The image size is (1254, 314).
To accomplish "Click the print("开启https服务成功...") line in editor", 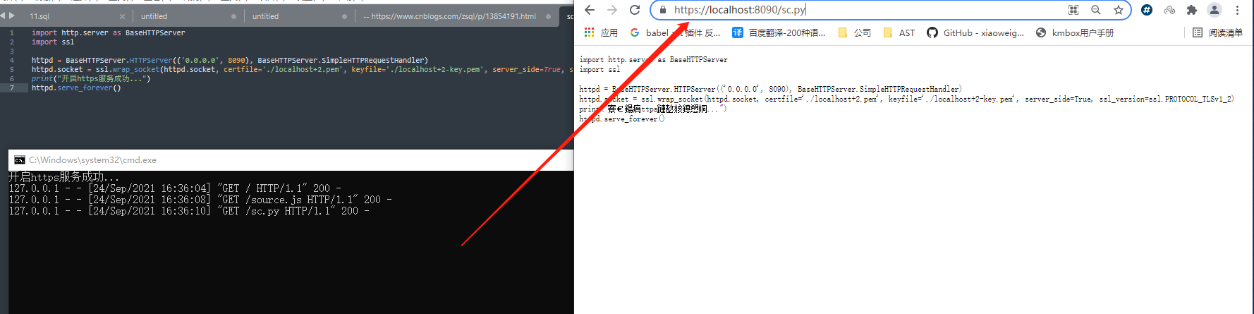I will pyautogui.click(x=91, y=78).
